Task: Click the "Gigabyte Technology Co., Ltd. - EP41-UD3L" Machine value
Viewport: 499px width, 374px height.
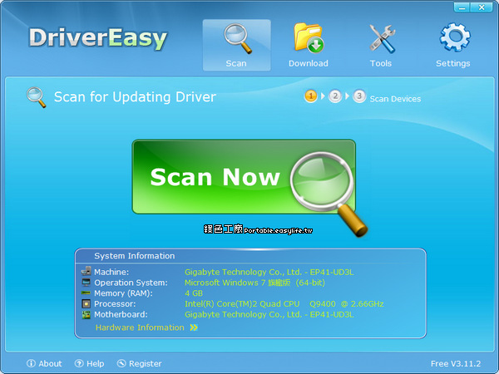Action: point(269,273)
